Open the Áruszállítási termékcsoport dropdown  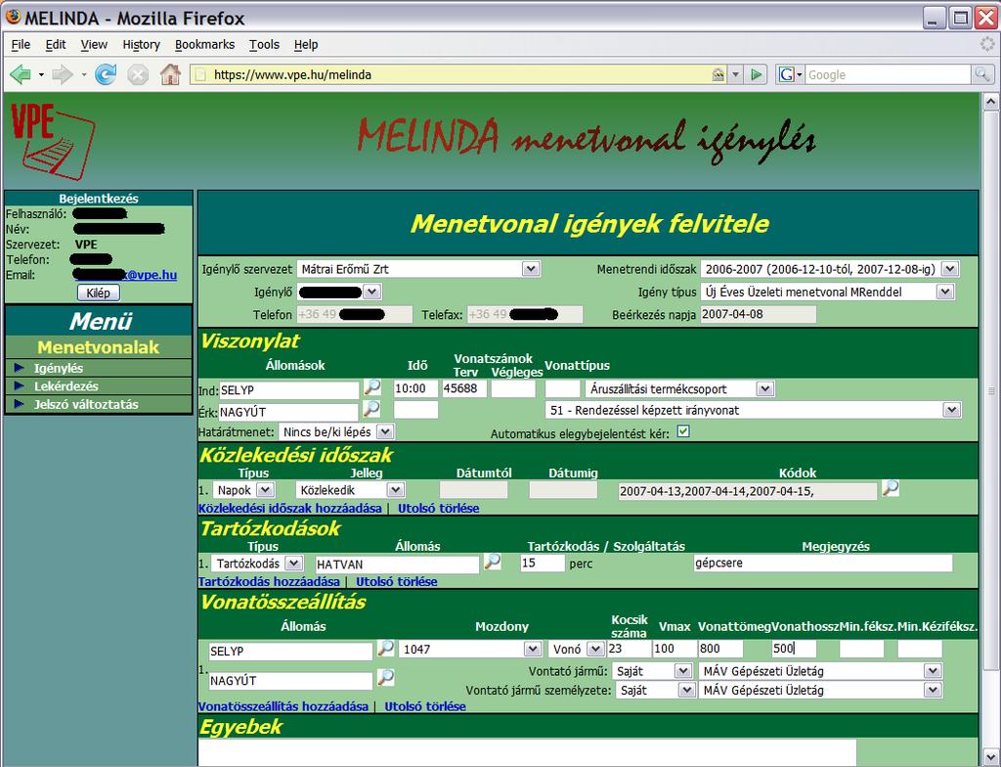coord(765,388)
